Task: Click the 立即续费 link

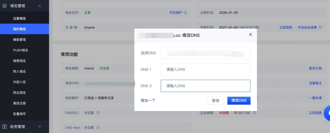Action: point(285,27)
